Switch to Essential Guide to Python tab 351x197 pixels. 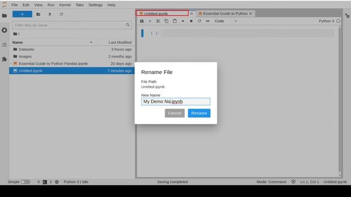225,13
